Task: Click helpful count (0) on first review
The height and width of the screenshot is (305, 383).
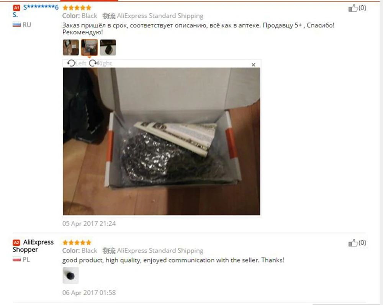Action: pyautogui.click(x=362, y=8)
